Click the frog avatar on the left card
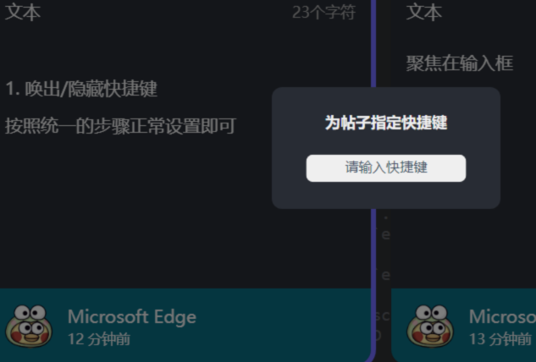The height and width of the screenshot is (362, 536). [29, 326]
